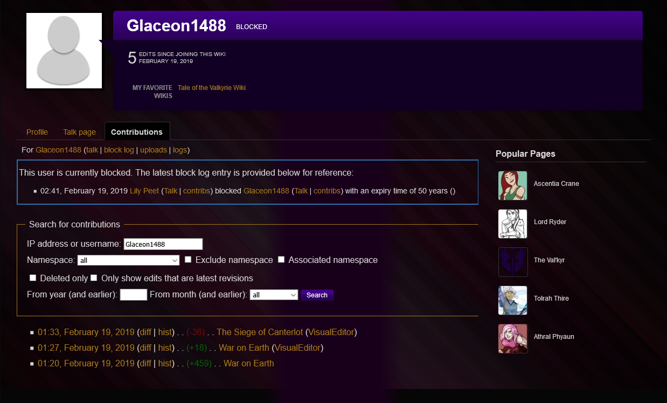667x403 pixels.
Task: Open Athral Phyaun portrait thumbnail
Action: click(x=513, y=338)
